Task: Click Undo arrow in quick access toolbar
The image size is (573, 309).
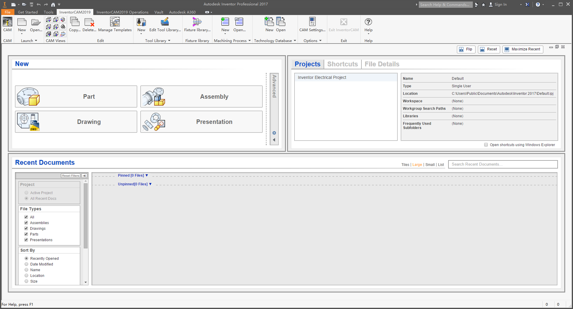Action: coord(38,4)
